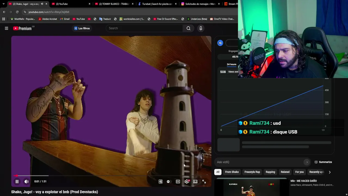Open the Traducir bookmark
The height and width of the screenshot is (196, 348).
coord(105,19)
